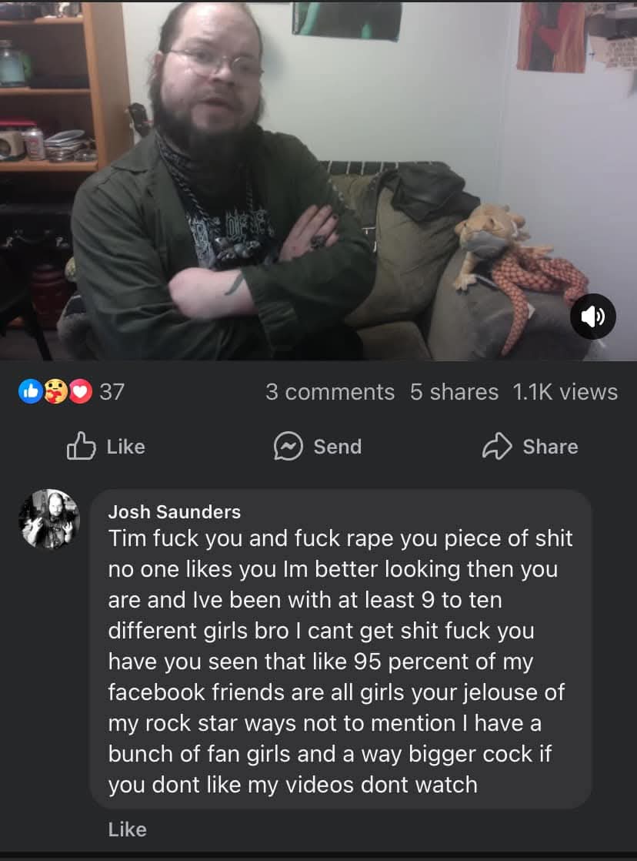637x861 pixels.
Task: Select the comment text bubble
Action: (x=340, y=649)
